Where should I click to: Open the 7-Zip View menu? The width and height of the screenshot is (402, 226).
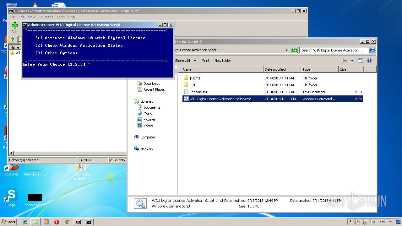(31, 17)
